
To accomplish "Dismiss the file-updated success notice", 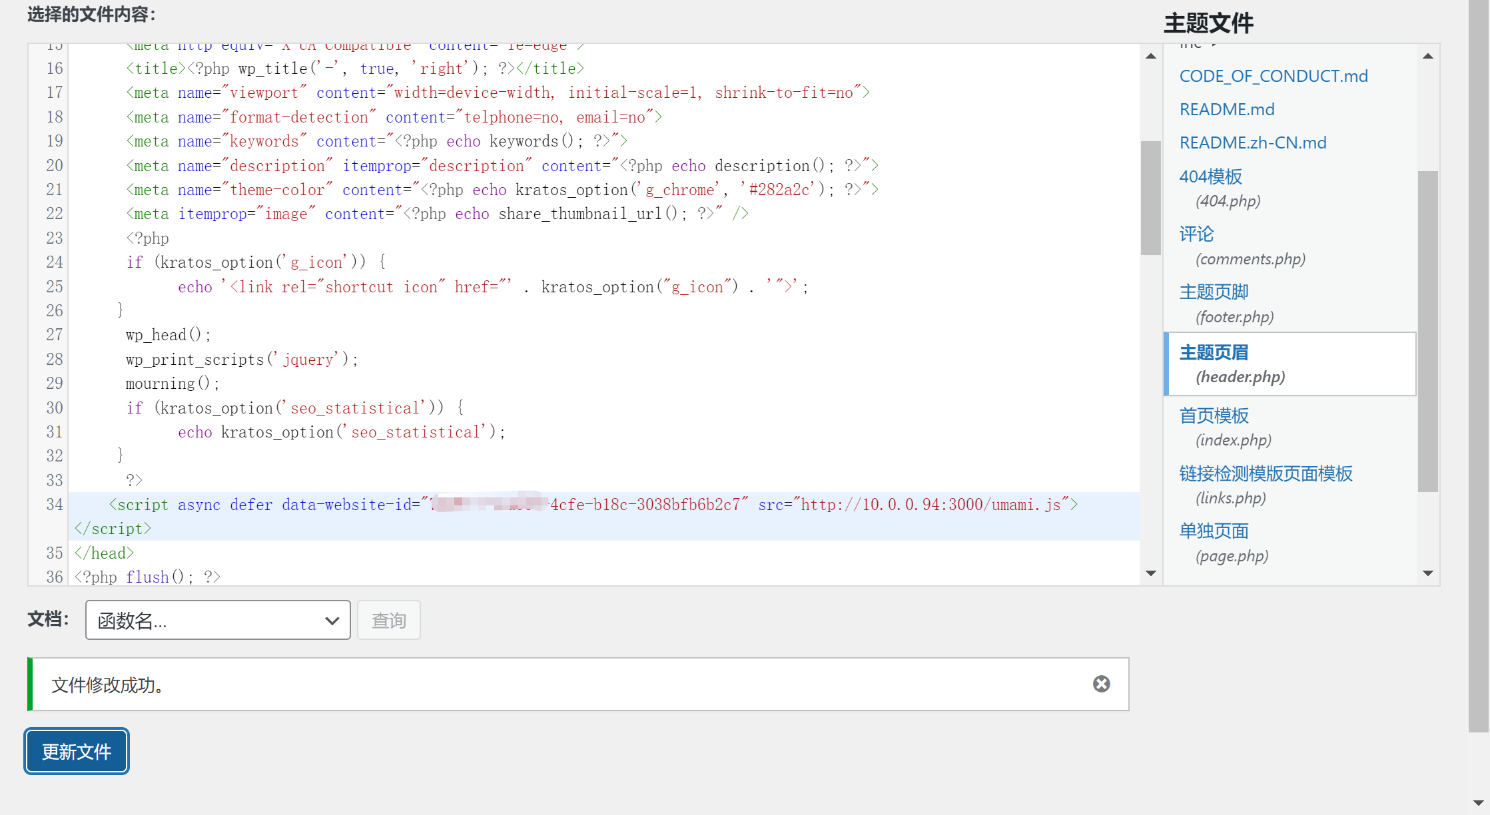I will tap(1101, 684).
